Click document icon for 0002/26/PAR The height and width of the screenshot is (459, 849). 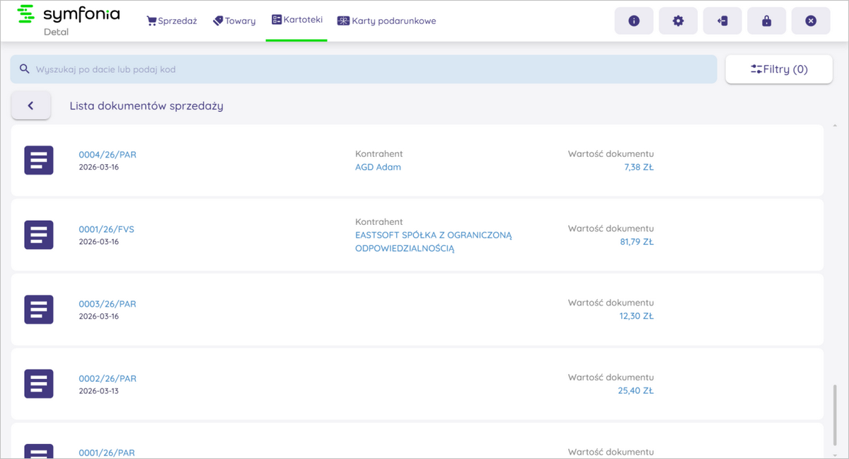[39, 384]
